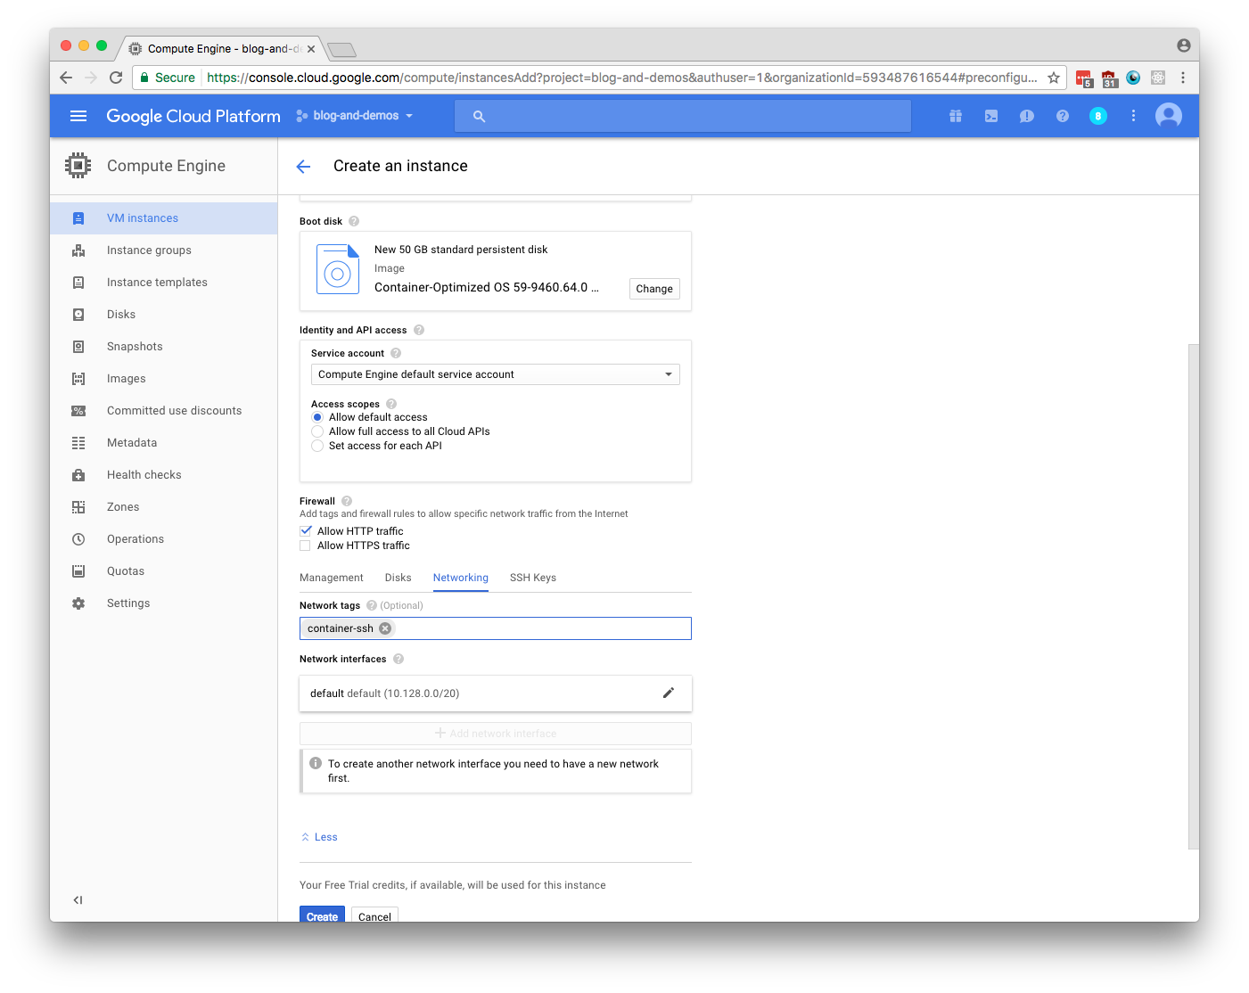
Task: Click the boot disk image icon
Action: (338, 269)
